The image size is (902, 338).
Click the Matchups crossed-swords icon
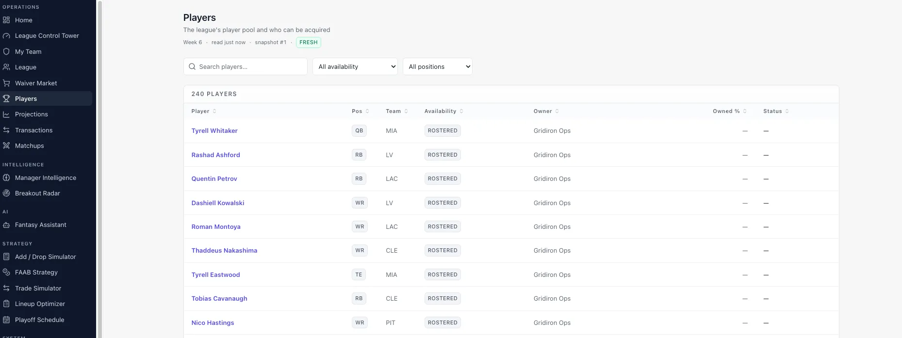[x=6, y=145]
